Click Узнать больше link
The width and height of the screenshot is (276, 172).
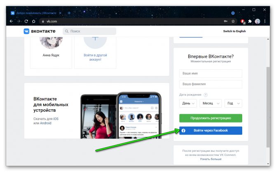coord(211,159)
